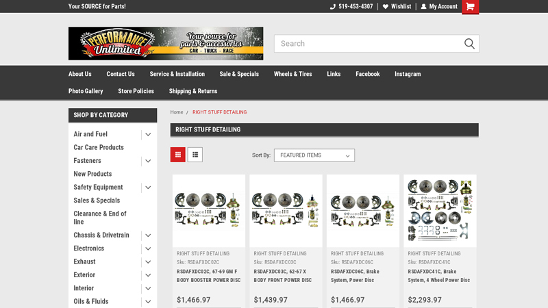Open the Sales & Specials sidebar category

(x=97, y=201)
